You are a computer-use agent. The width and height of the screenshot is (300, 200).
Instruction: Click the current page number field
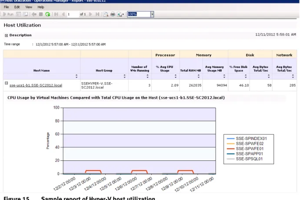tap(73, 14)
